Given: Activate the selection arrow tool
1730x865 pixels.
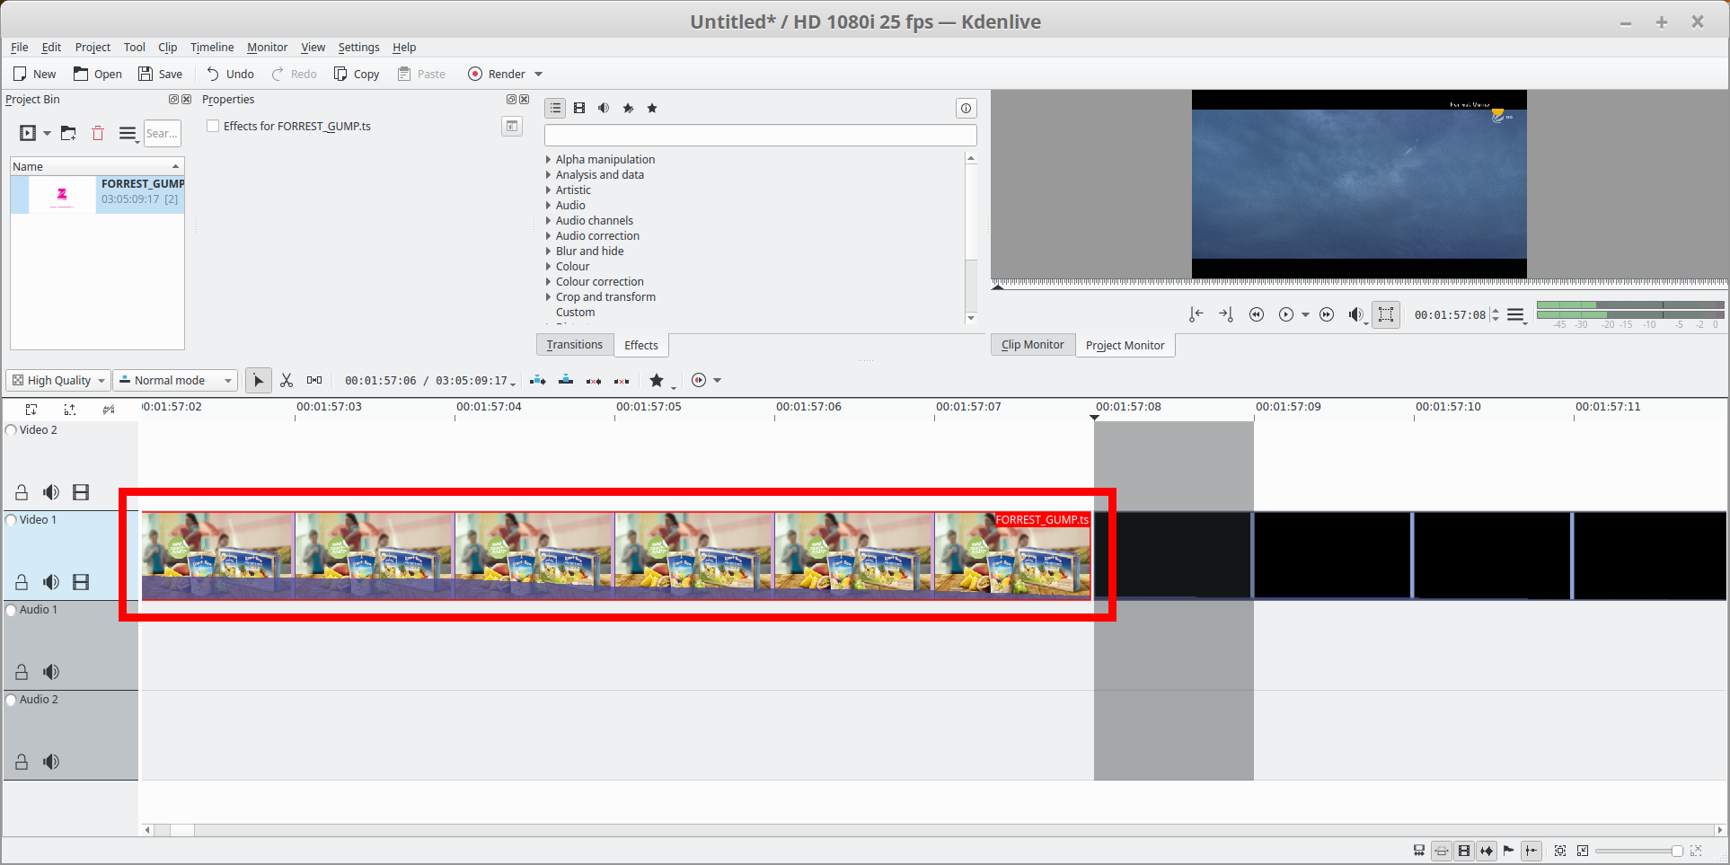Looking at the screenshot, I should pyautogui.click(x=259, y=381).
